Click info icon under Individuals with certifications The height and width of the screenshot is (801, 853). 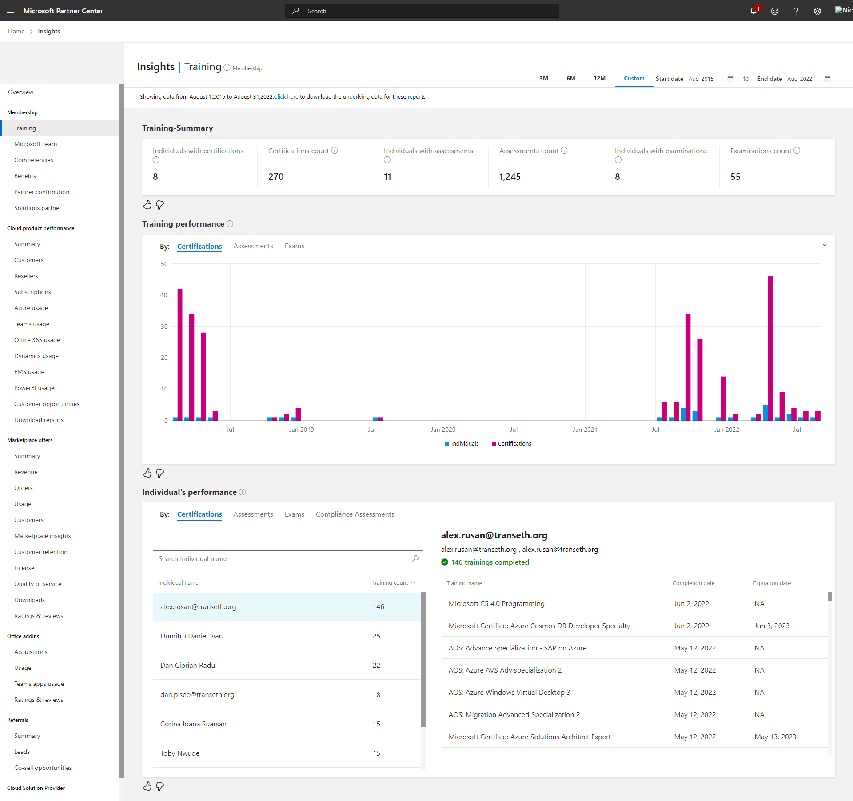coord(156,160)
